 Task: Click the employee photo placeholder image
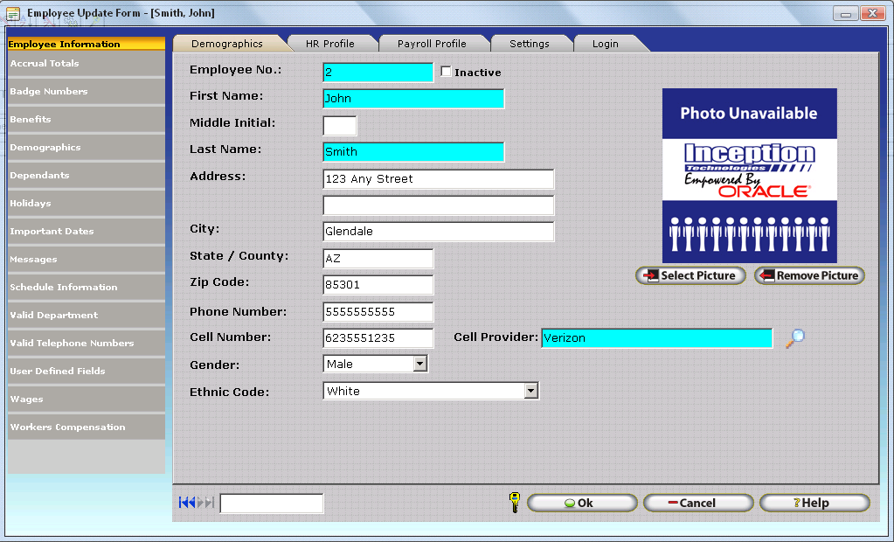[x=749, y=175]
